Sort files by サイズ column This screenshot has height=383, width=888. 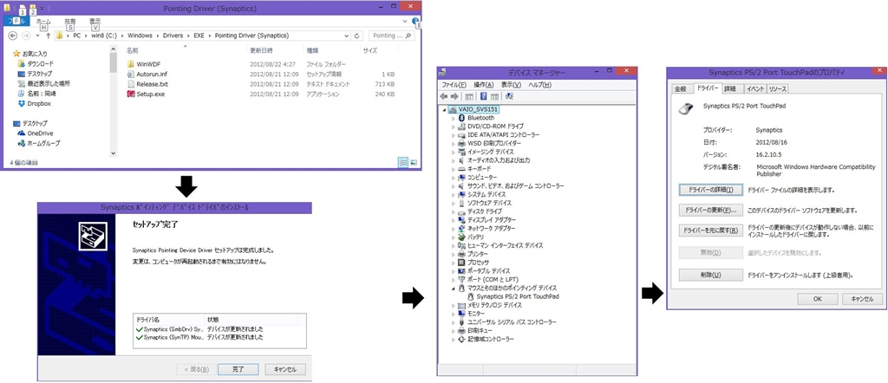369,50
